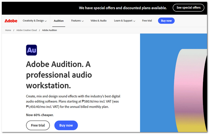Click the Adobe Audition breadcrumb

point(50,30)
